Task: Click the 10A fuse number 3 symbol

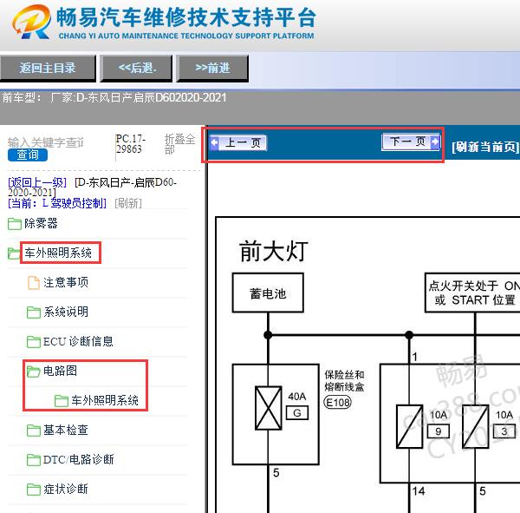Action: tap(476, 426)
